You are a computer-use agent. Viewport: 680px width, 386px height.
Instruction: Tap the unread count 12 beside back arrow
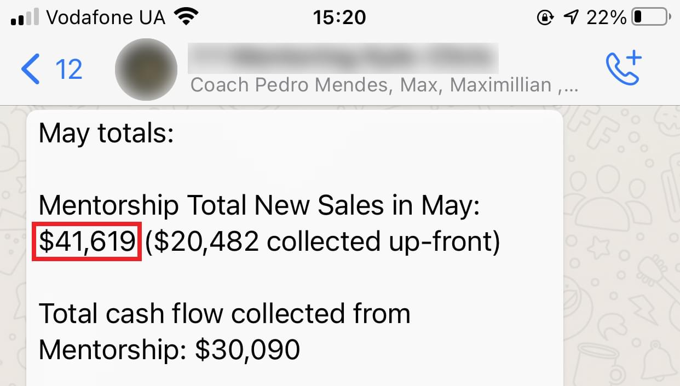(69, 70)
